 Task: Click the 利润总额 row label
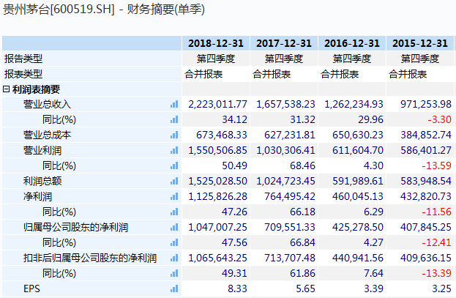[42, 182]
